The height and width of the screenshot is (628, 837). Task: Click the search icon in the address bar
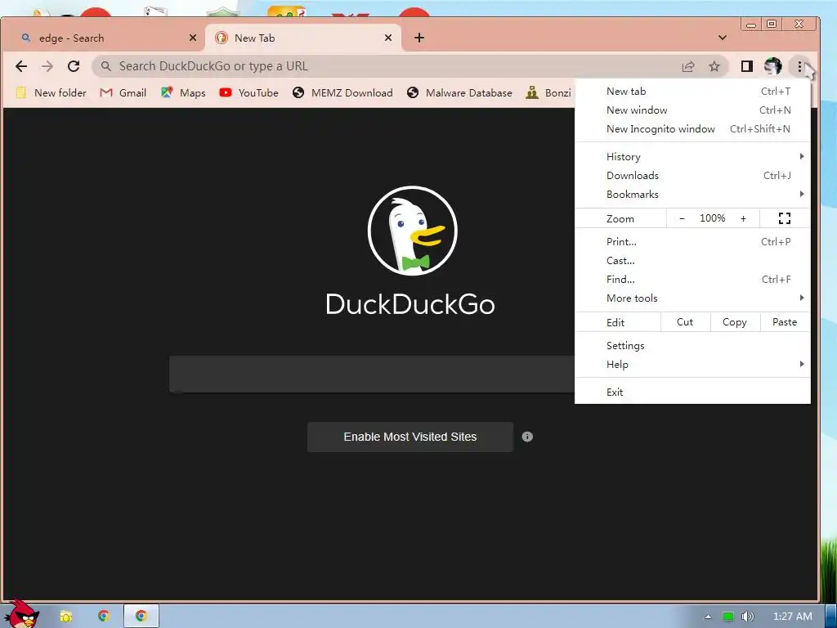[106, 66]
